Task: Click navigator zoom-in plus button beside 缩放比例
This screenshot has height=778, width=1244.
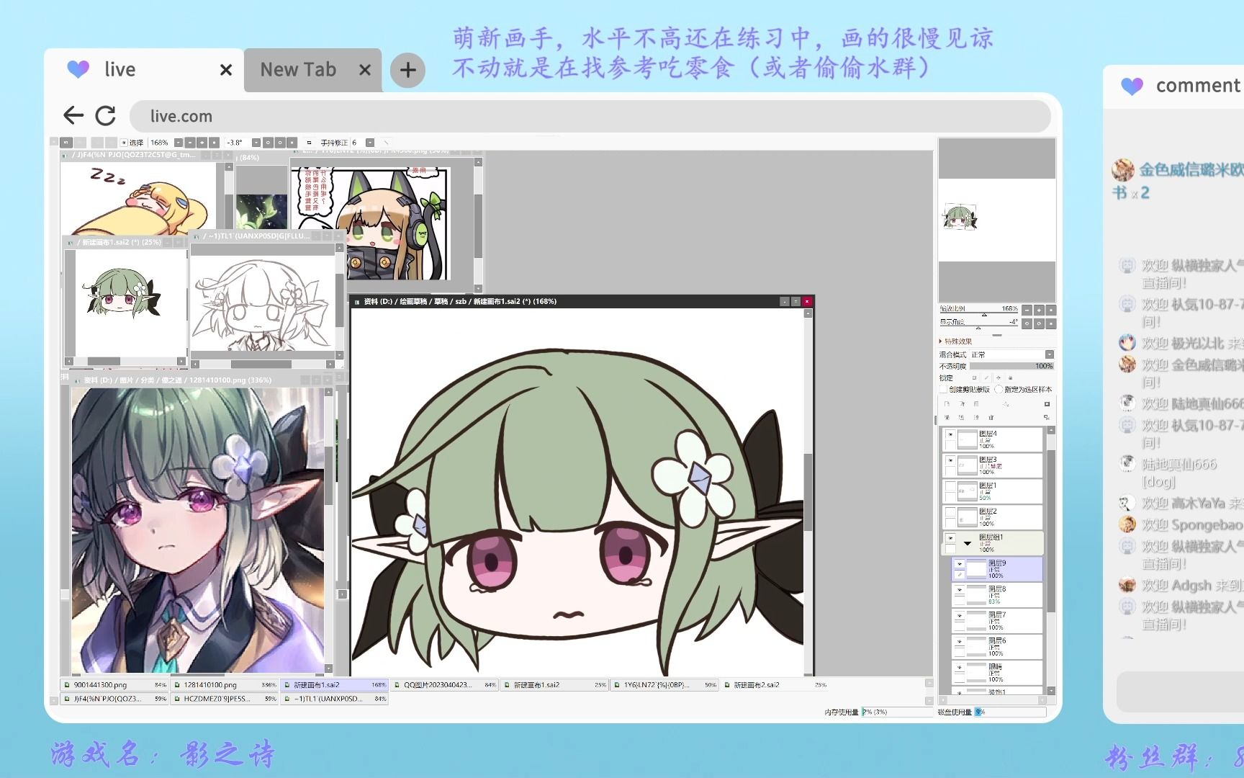Action: pos(1039,310)
